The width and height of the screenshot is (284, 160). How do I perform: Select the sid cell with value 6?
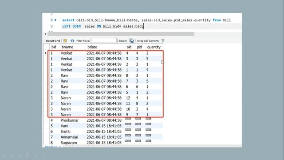coord(127,87)
